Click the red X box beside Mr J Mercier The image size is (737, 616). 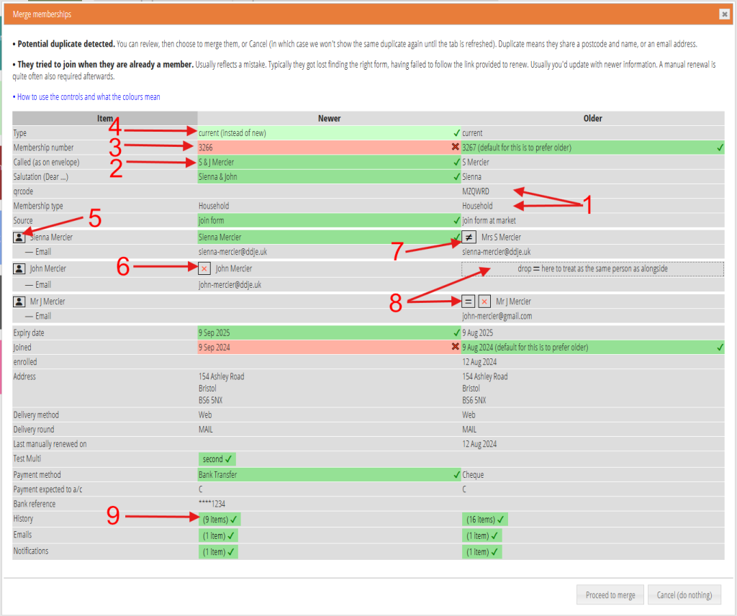pos(484,302)
